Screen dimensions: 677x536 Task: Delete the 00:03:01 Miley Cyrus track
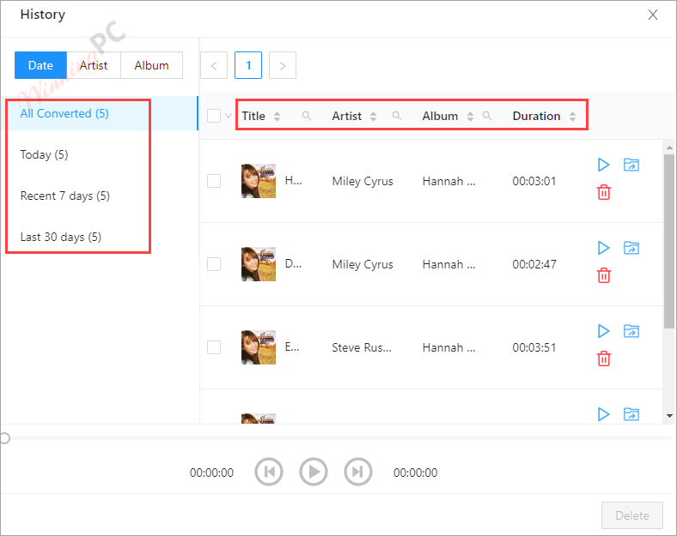click(x=604, y=192)
